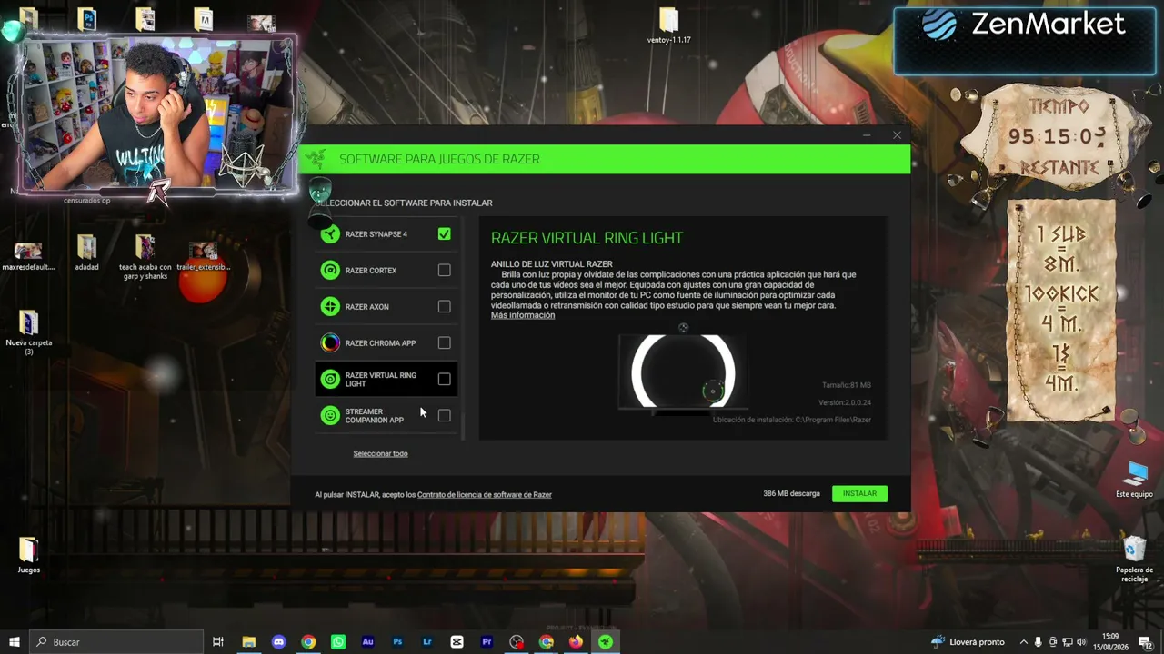Click the Seleccionar todo link
The image size is (1164, 654).
tap(380, 453)
